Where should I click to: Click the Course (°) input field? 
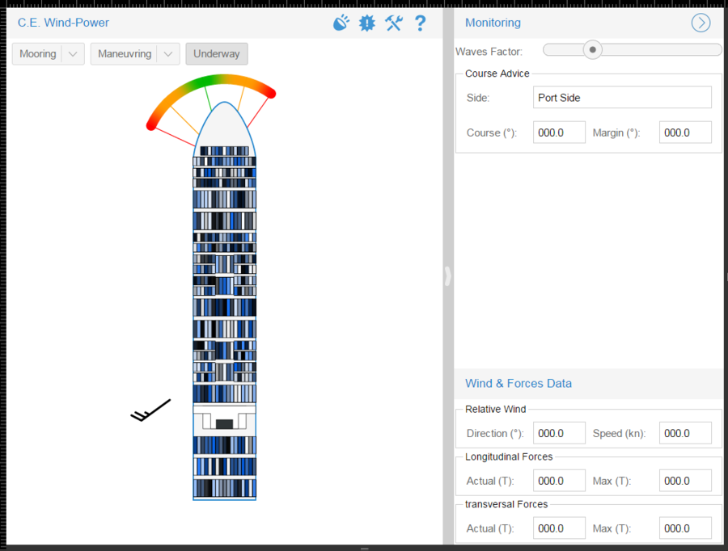coord(559,132)
